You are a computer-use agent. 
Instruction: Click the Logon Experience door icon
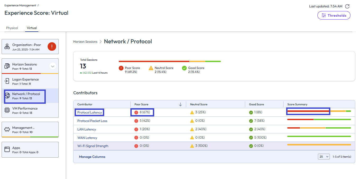pos(7,81)
